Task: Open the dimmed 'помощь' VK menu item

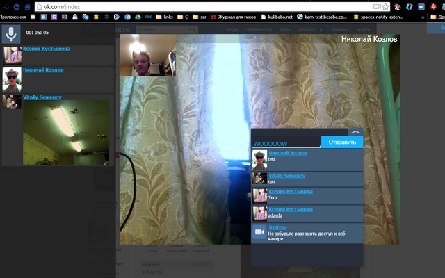Action: (x=340, y=29)
